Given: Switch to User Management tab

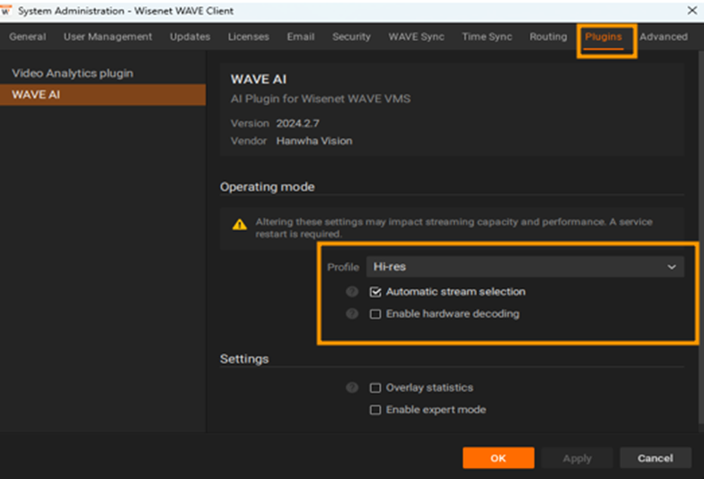Looking at the screenshot, I should [x=108, y=37].
